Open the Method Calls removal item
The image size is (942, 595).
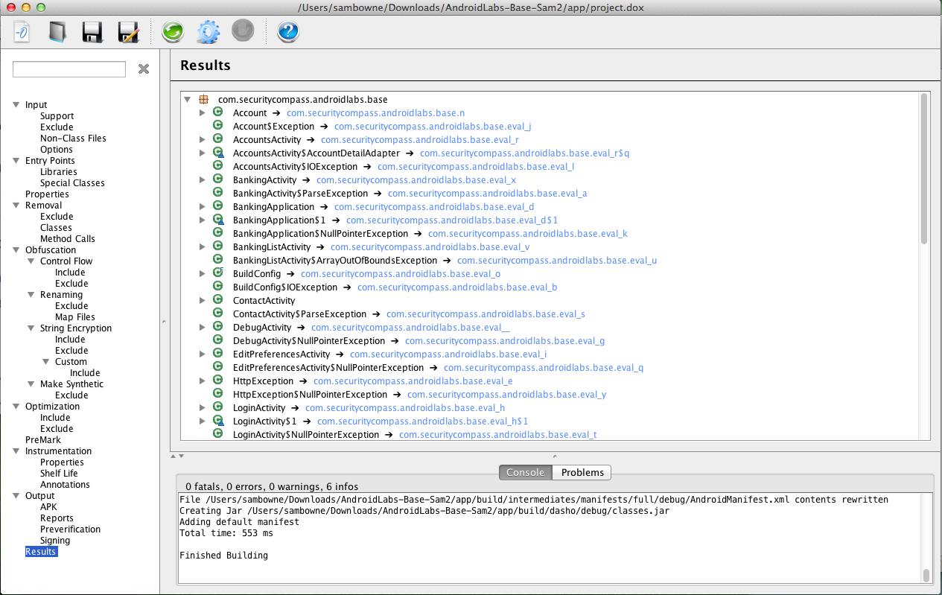pos(68,239)
